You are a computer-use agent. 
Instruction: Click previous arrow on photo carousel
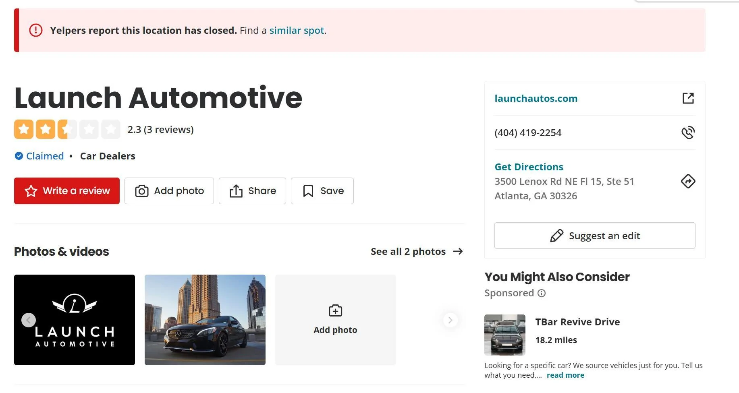pos(29,320)
